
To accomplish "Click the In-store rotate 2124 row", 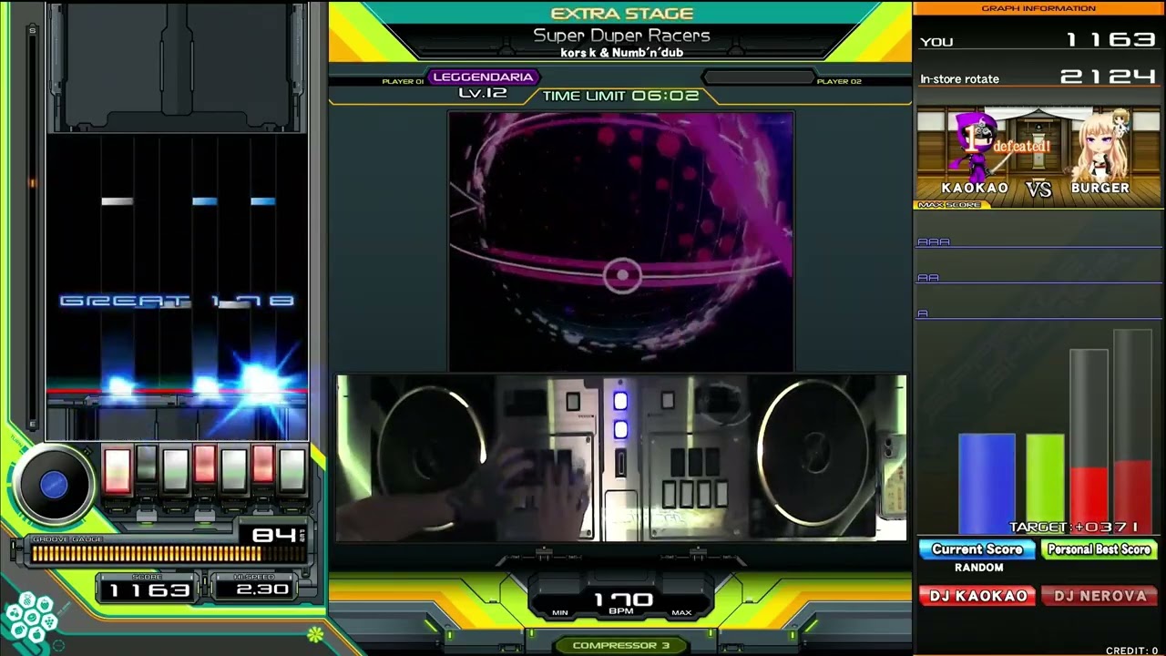I will pos(1038,78).
